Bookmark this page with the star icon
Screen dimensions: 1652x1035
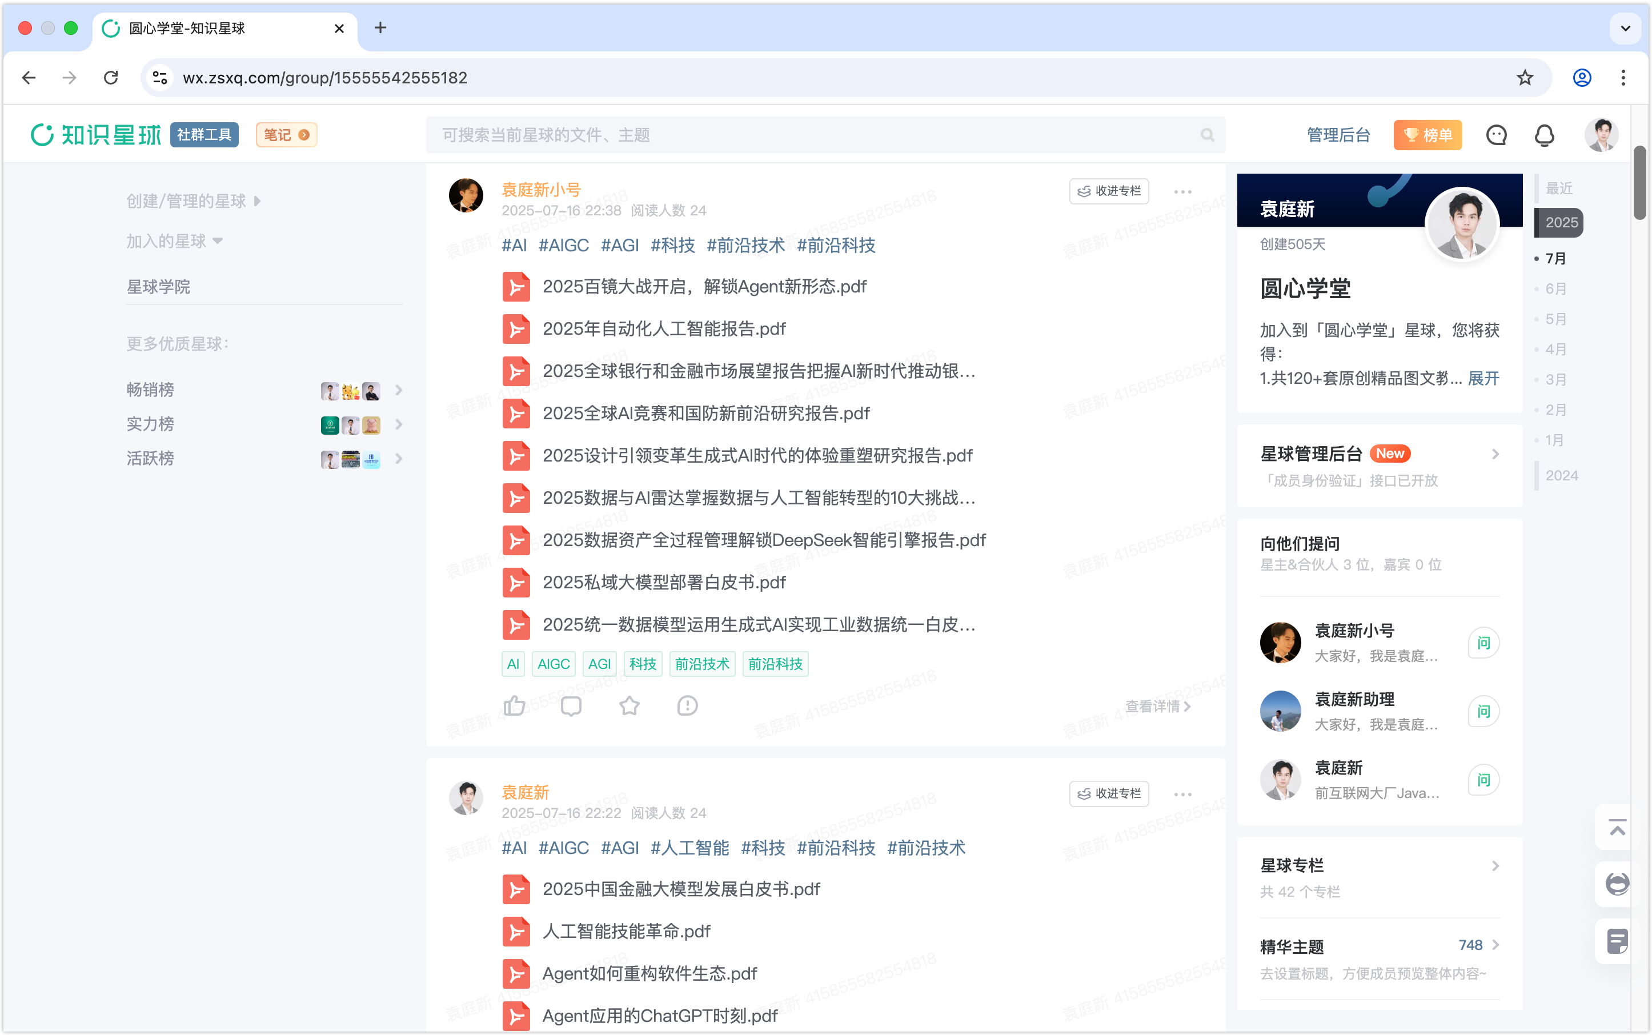(1525, 78)
